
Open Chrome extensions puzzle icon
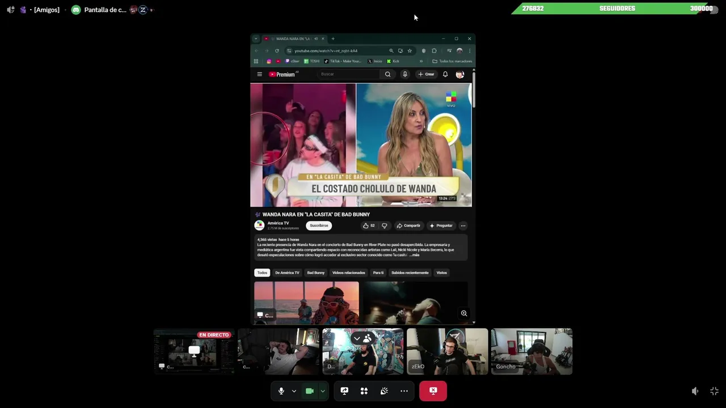coord(434,50)
